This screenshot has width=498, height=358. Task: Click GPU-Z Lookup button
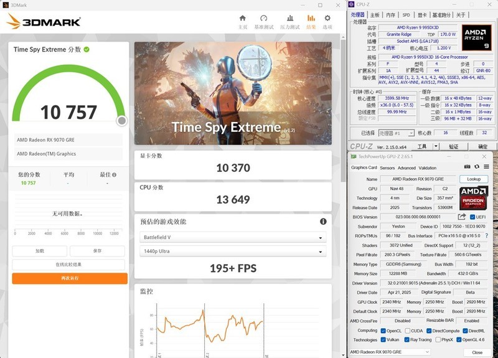pyautogui.click(x=474, y=179)
